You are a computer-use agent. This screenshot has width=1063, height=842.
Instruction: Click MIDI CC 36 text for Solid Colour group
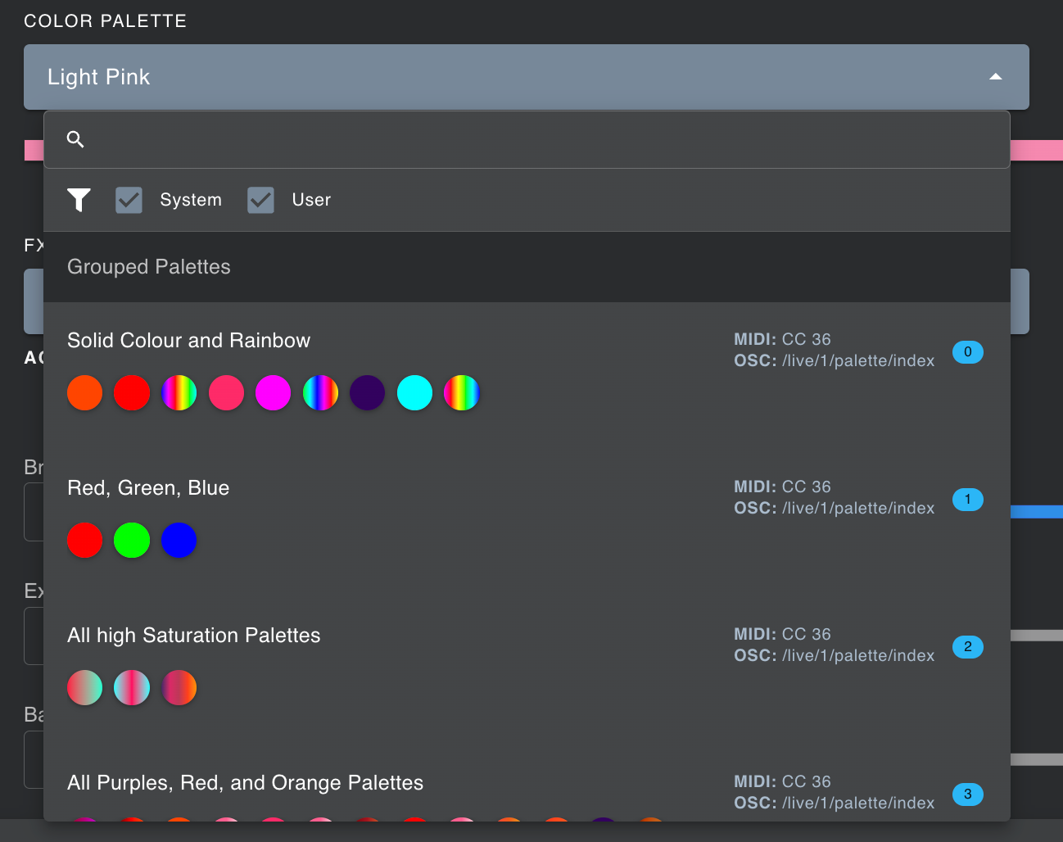pyautogui.click(x=782, y=339)
